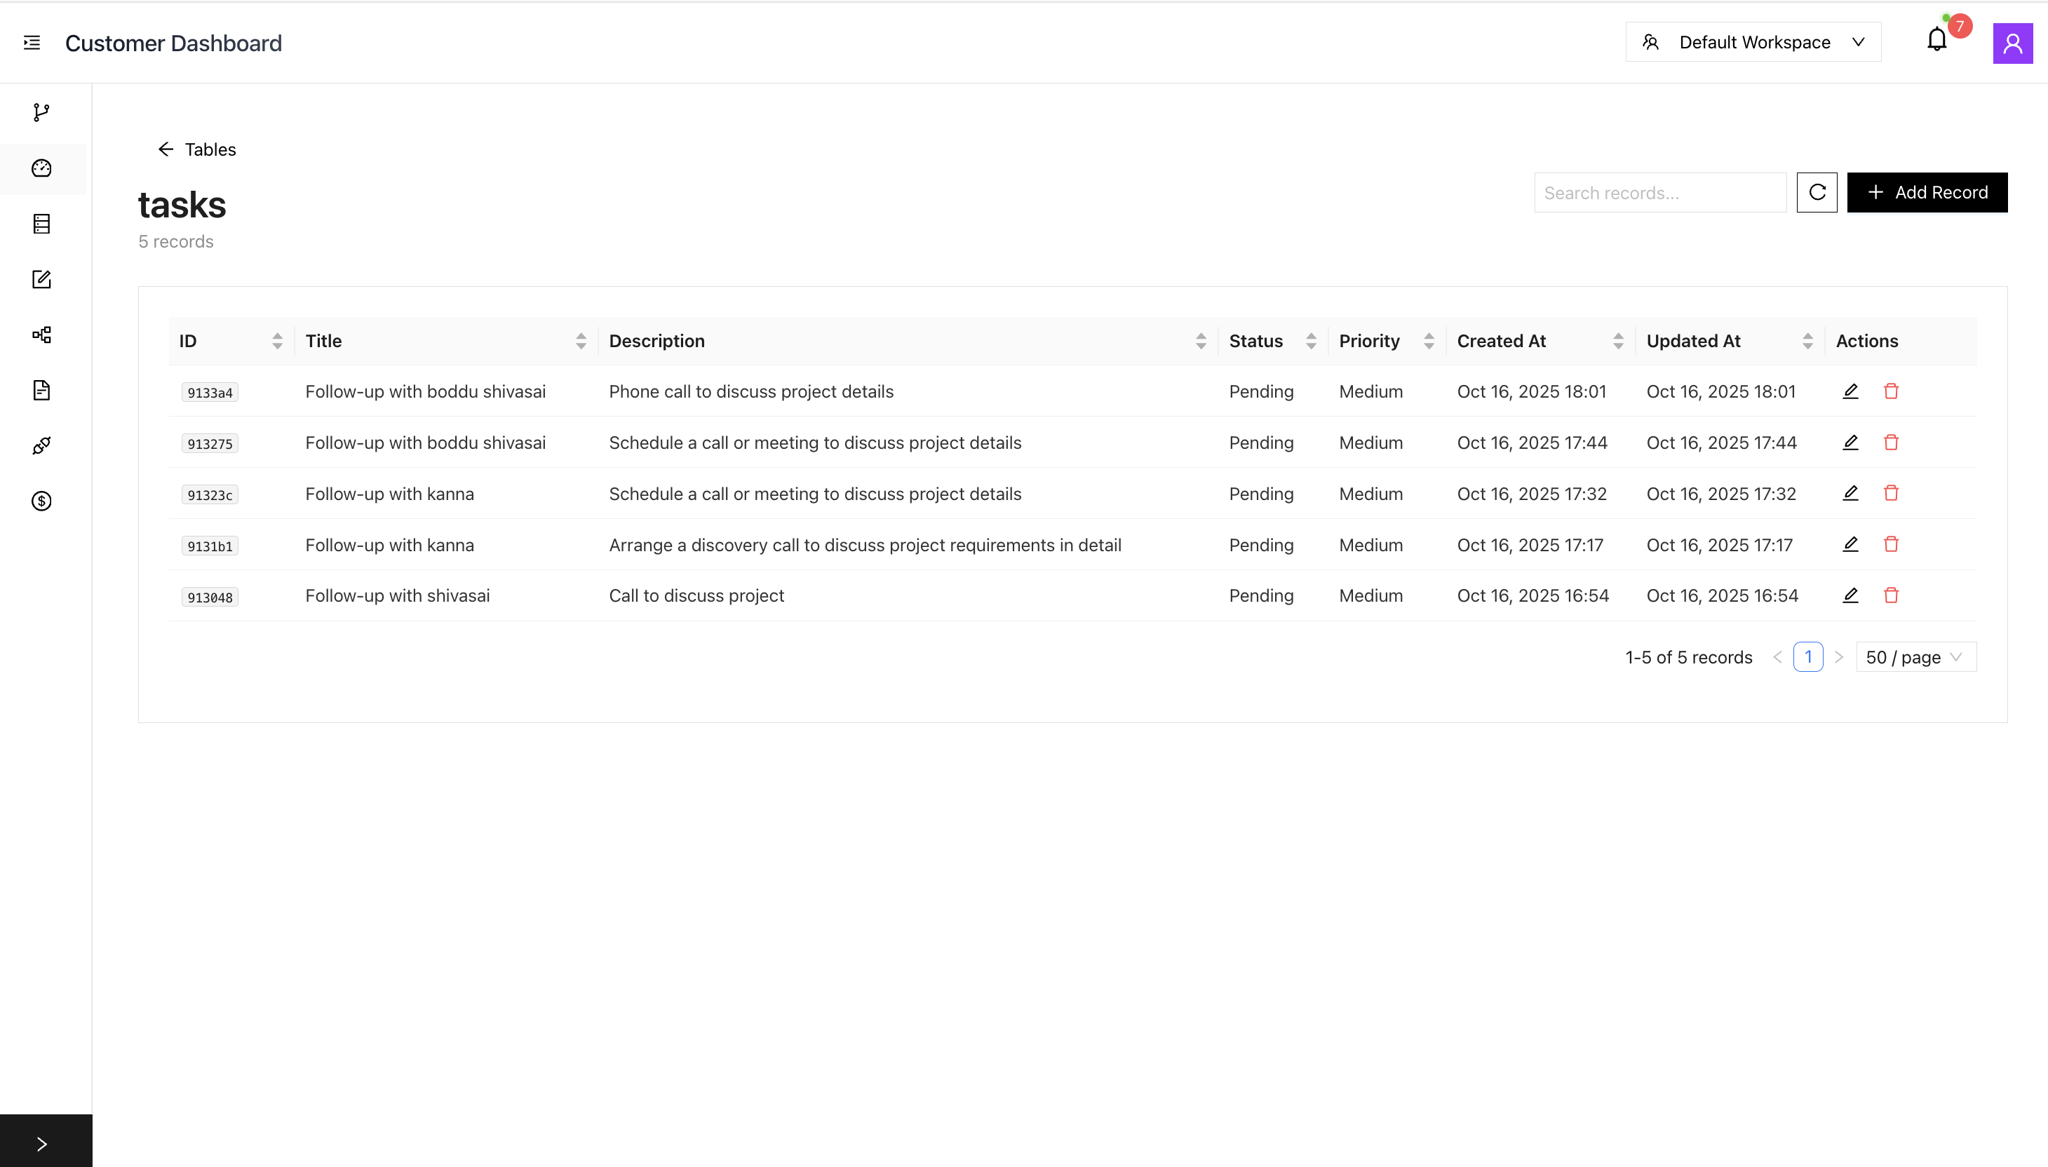This screenshot has width=2048, height=1167.
Task: Open the integrations plug sidebar icon
Action: [x=41, y=445]
